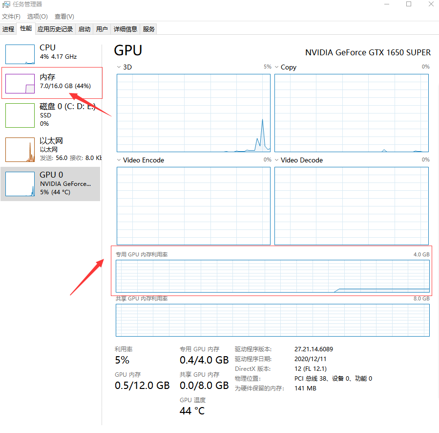Viewport: 439px width, 433px height.
Task: Click the 3D utilization graph
Action: click(x=193, y=113)
